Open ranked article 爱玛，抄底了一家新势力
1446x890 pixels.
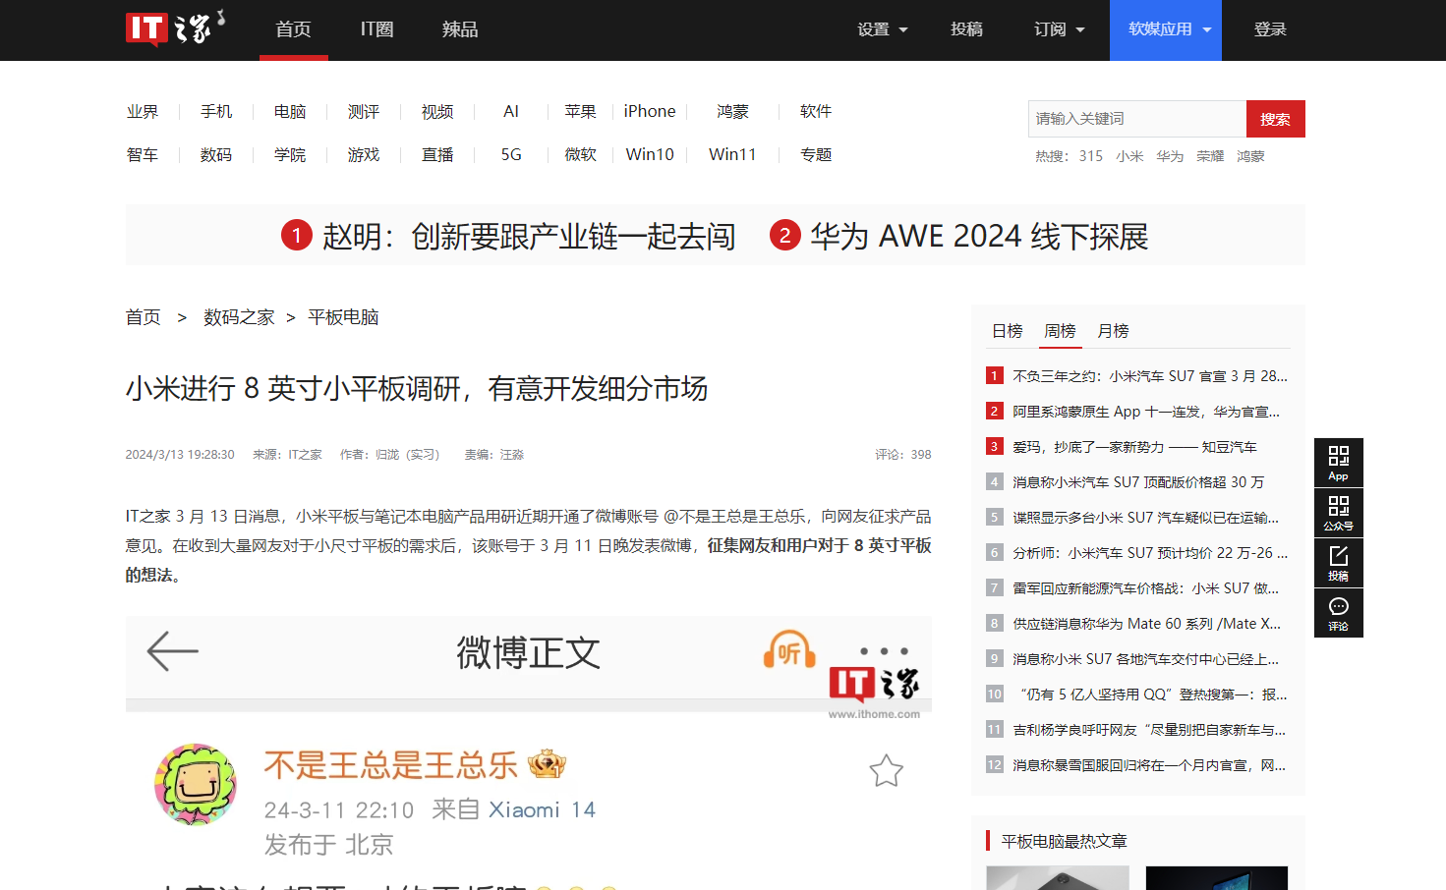pos(1134,447)
